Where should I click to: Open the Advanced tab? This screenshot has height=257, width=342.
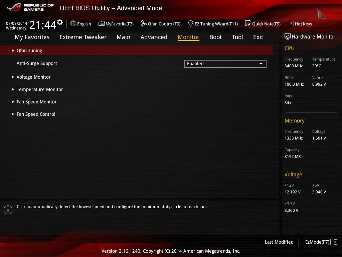coord(154,37)
